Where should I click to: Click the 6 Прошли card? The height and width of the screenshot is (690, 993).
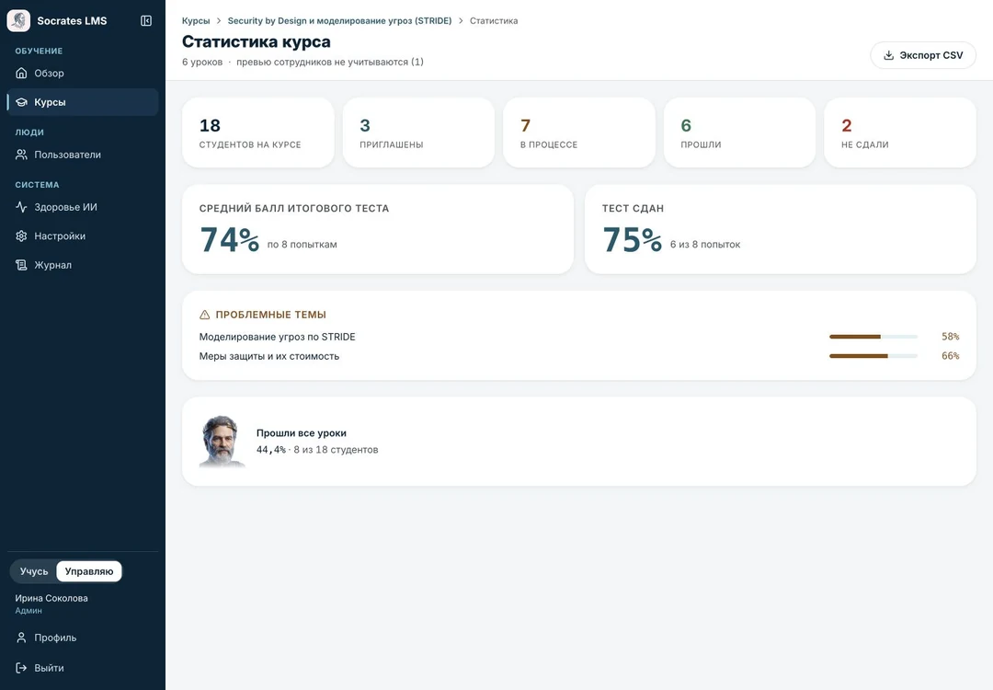[x=739, y=132]
